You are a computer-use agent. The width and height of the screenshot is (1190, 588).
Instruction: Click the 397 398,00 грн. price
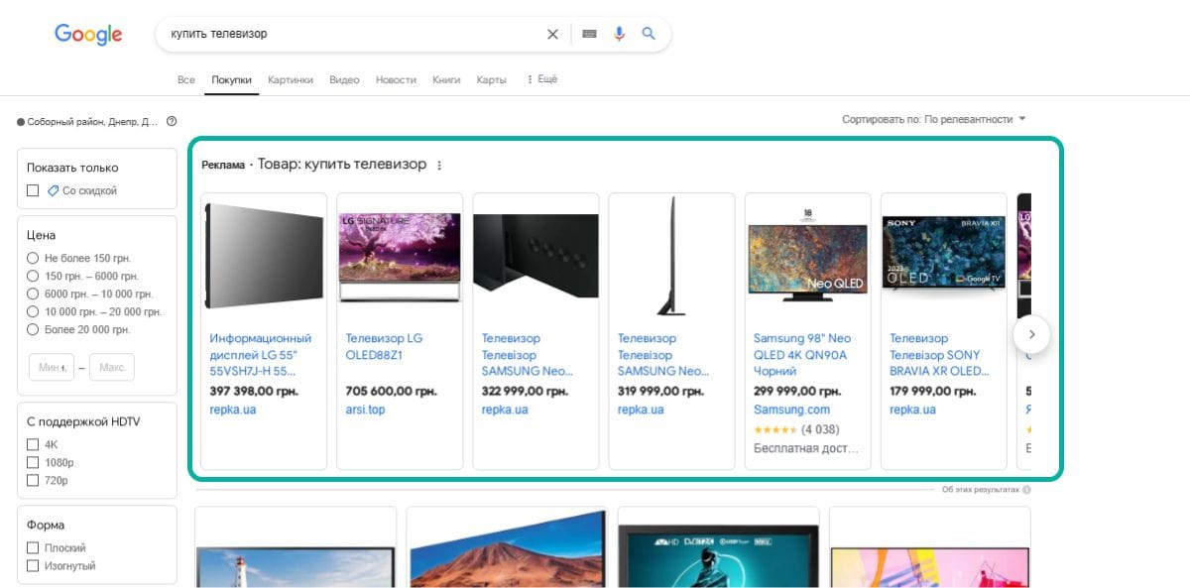coord(254,392)
